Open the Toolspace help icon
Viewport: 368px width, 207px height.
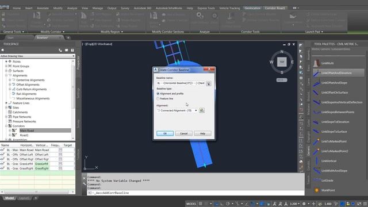pos(72,50)
